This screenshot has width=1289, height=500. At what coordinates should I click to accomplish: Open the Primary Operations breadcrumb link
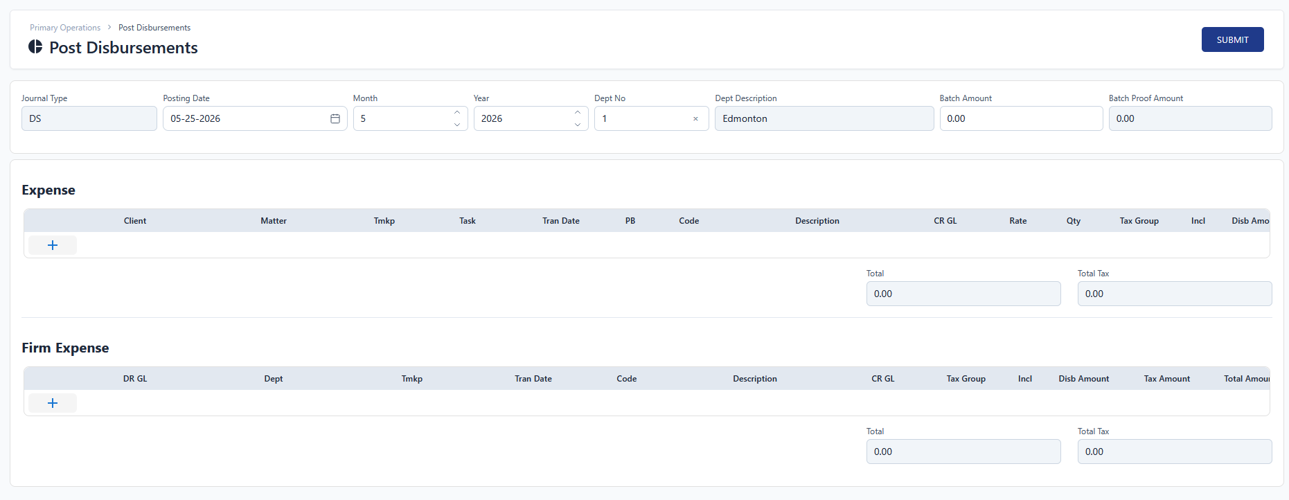click(65, 28)
